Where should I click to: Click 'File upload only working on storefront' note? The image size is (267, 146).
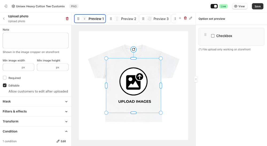coord(225,50)
